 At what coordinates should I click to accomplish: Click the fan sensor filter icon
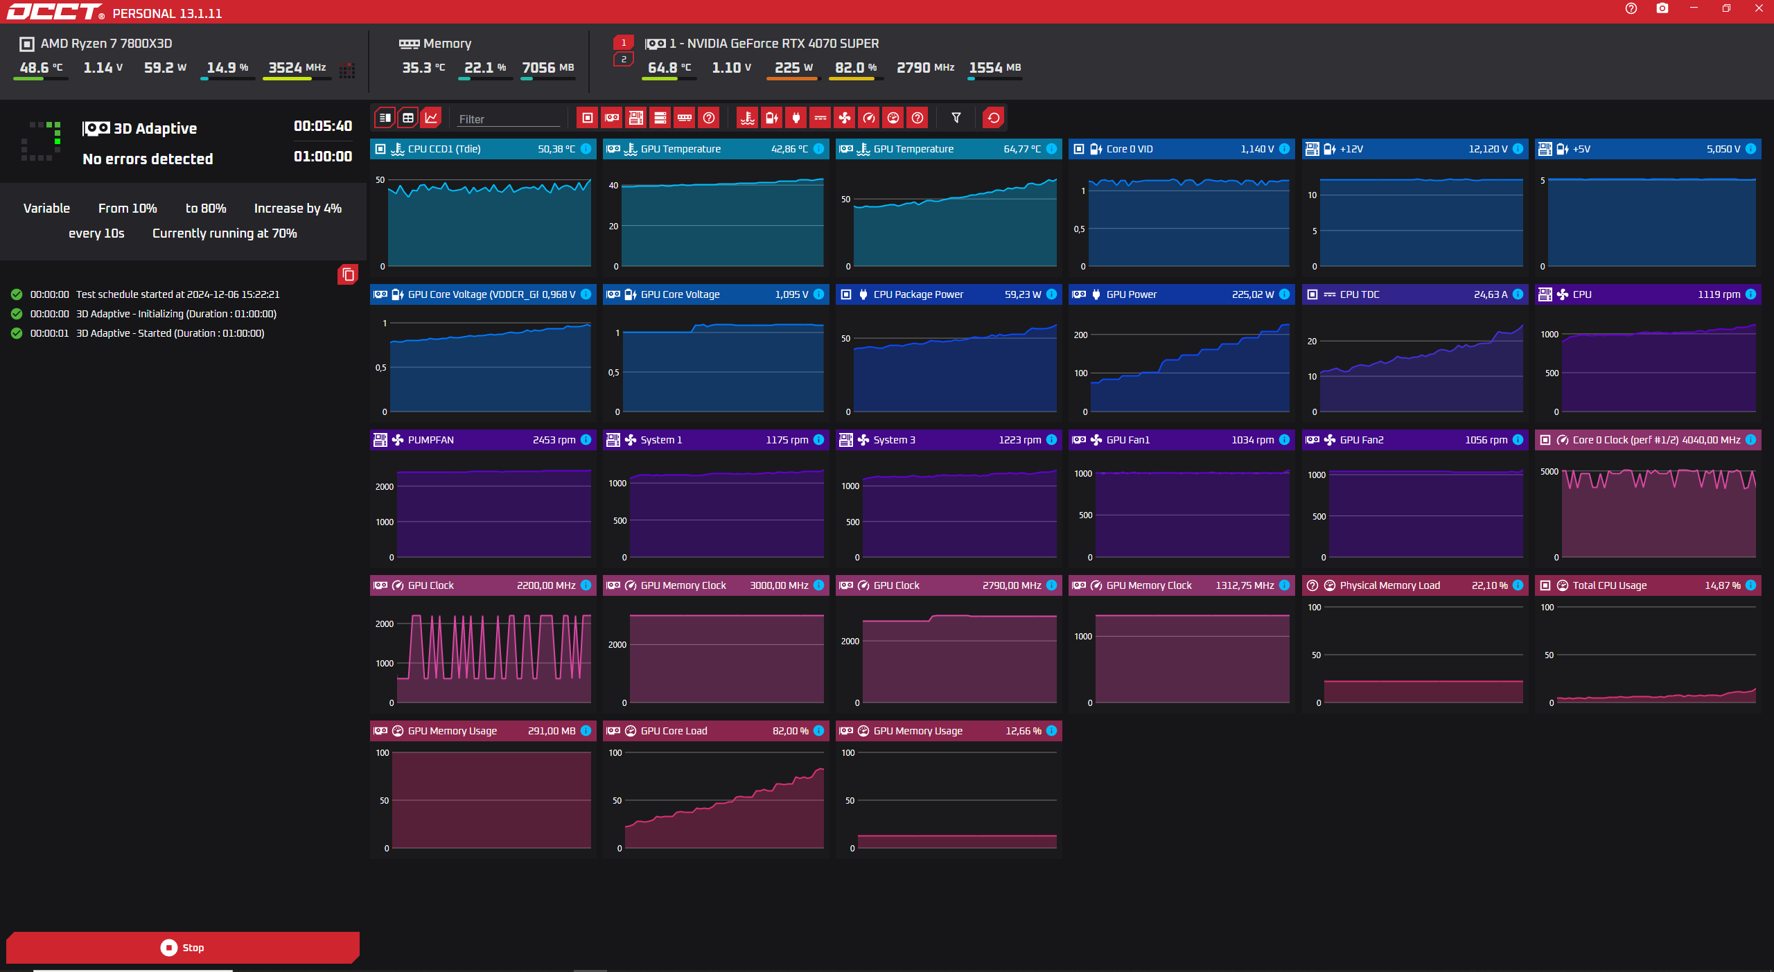coord(844,118)
